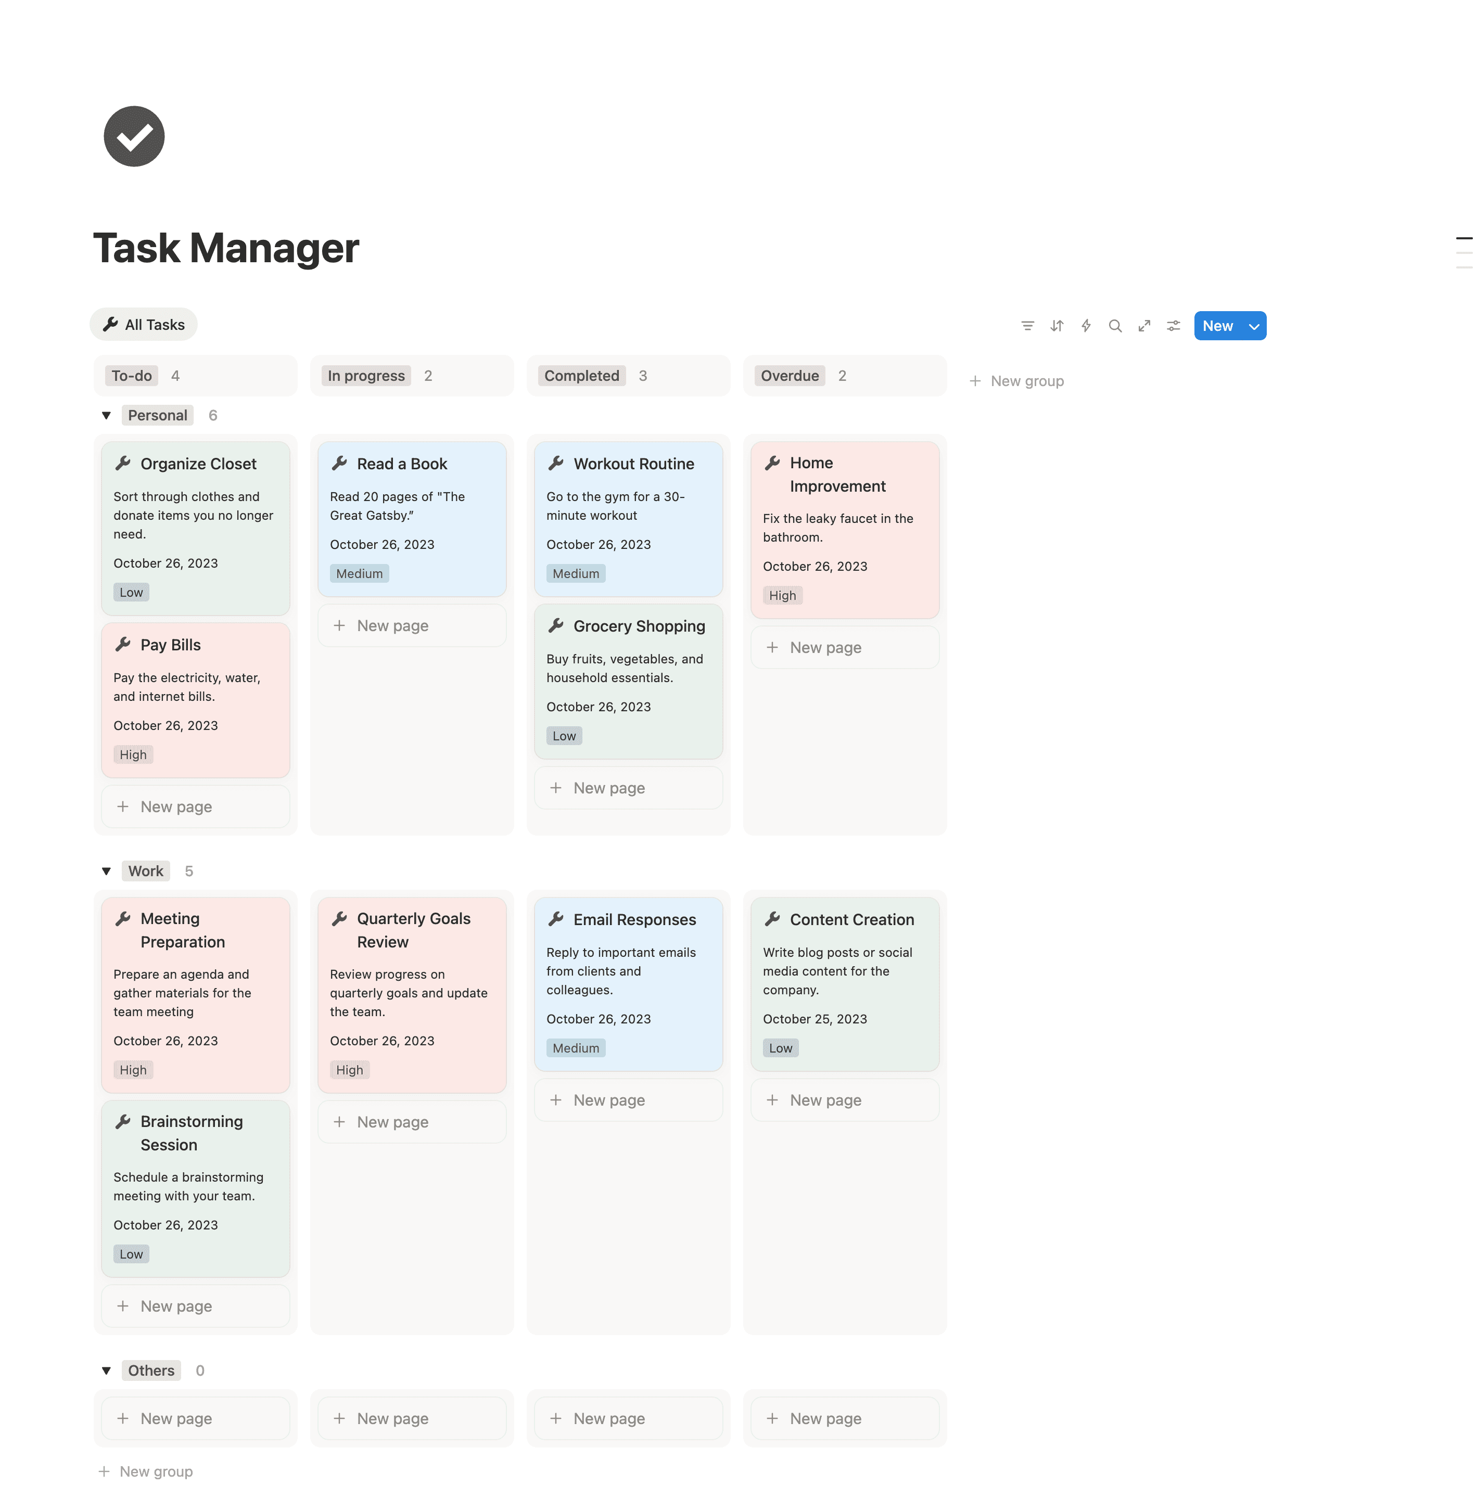1476x1512 pixels.
Task: Open view settings with the sliders icon
Action: point(1173,326)
